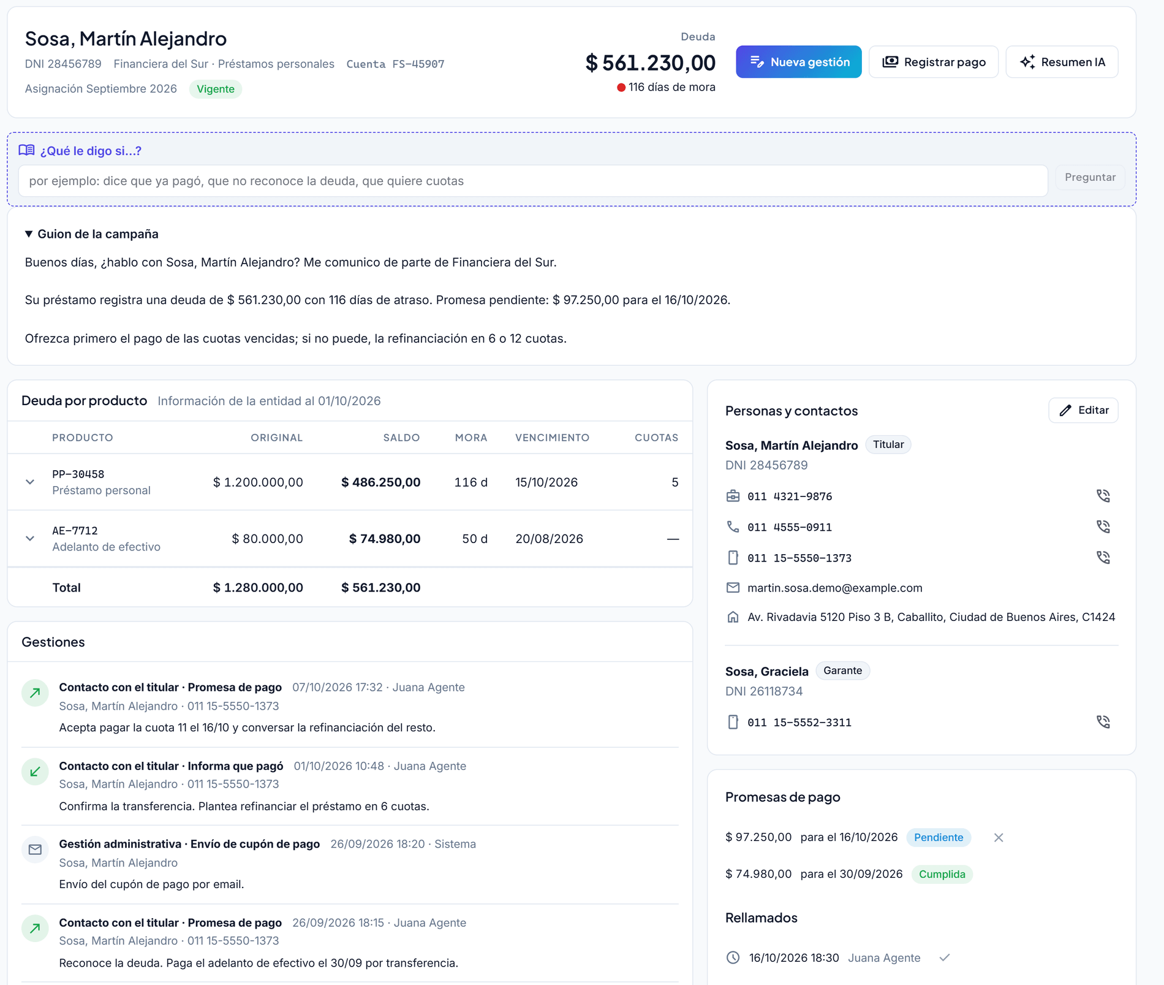Viewport: 1164px width, 985px height.
Task: Open Registrar pago
Action: pos(934,62)
